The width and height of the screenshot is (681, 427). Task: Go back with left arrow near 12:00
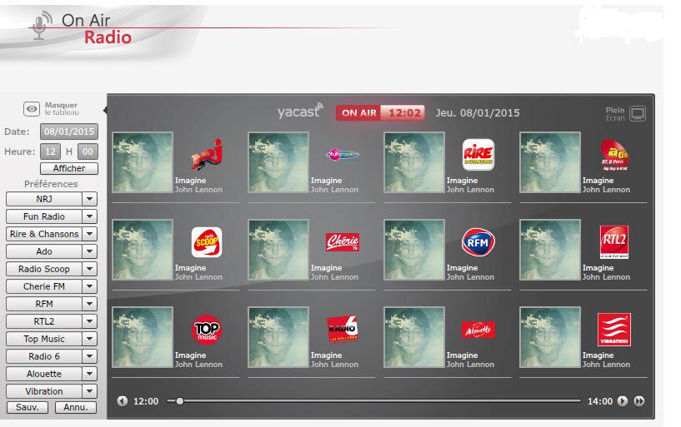tap(123, 401)
